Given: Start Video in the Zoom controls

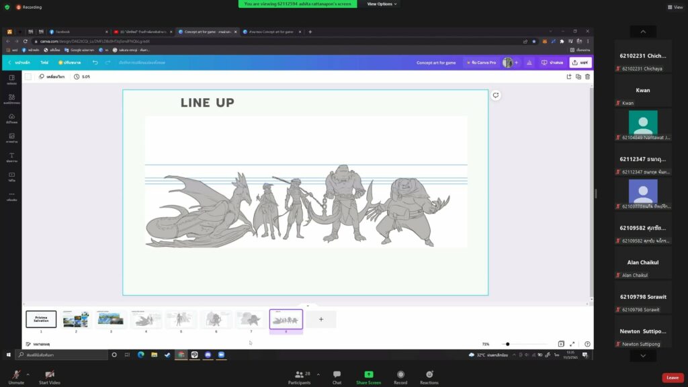Looking at the screenshot, I should [x=49, y=376].
